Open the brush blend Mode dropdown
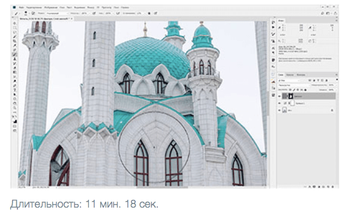 point(57,13)
